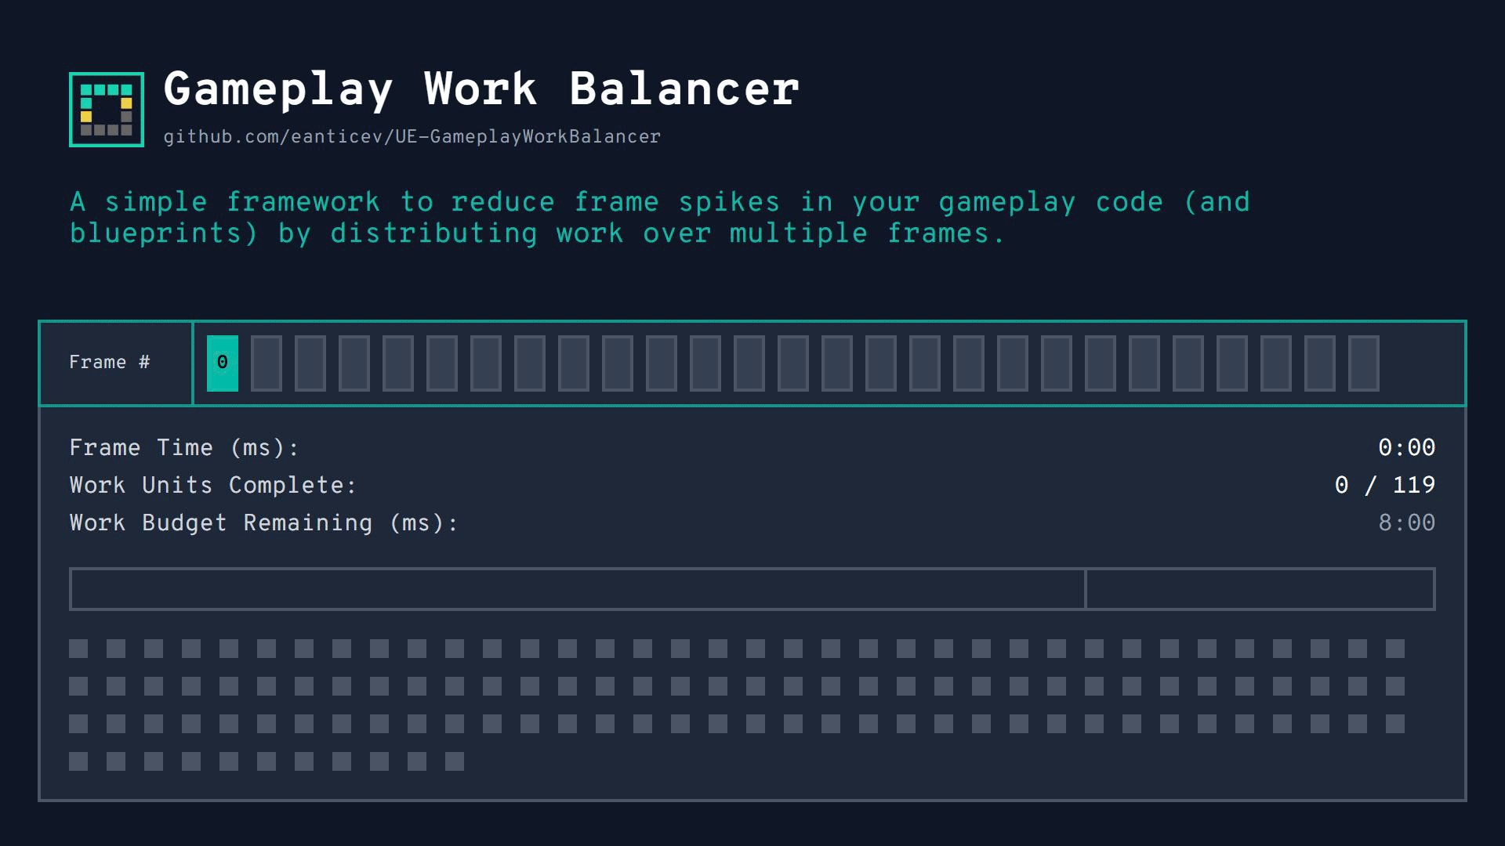Click the Frame # label
Screen dimensions: 1505x846
[x=109, y=363]
